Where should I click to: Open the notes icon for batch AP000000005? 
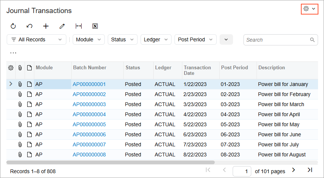pyautogui.click(x=29, y=124)
